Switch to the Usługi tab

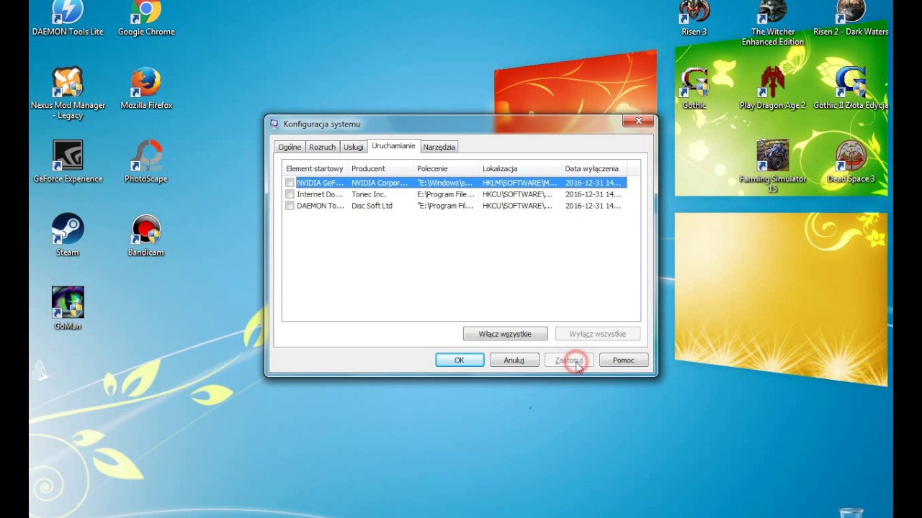353,147
